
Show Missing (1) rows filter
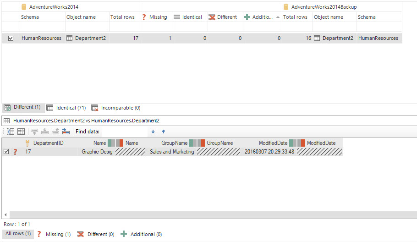[x=54, y=234]
